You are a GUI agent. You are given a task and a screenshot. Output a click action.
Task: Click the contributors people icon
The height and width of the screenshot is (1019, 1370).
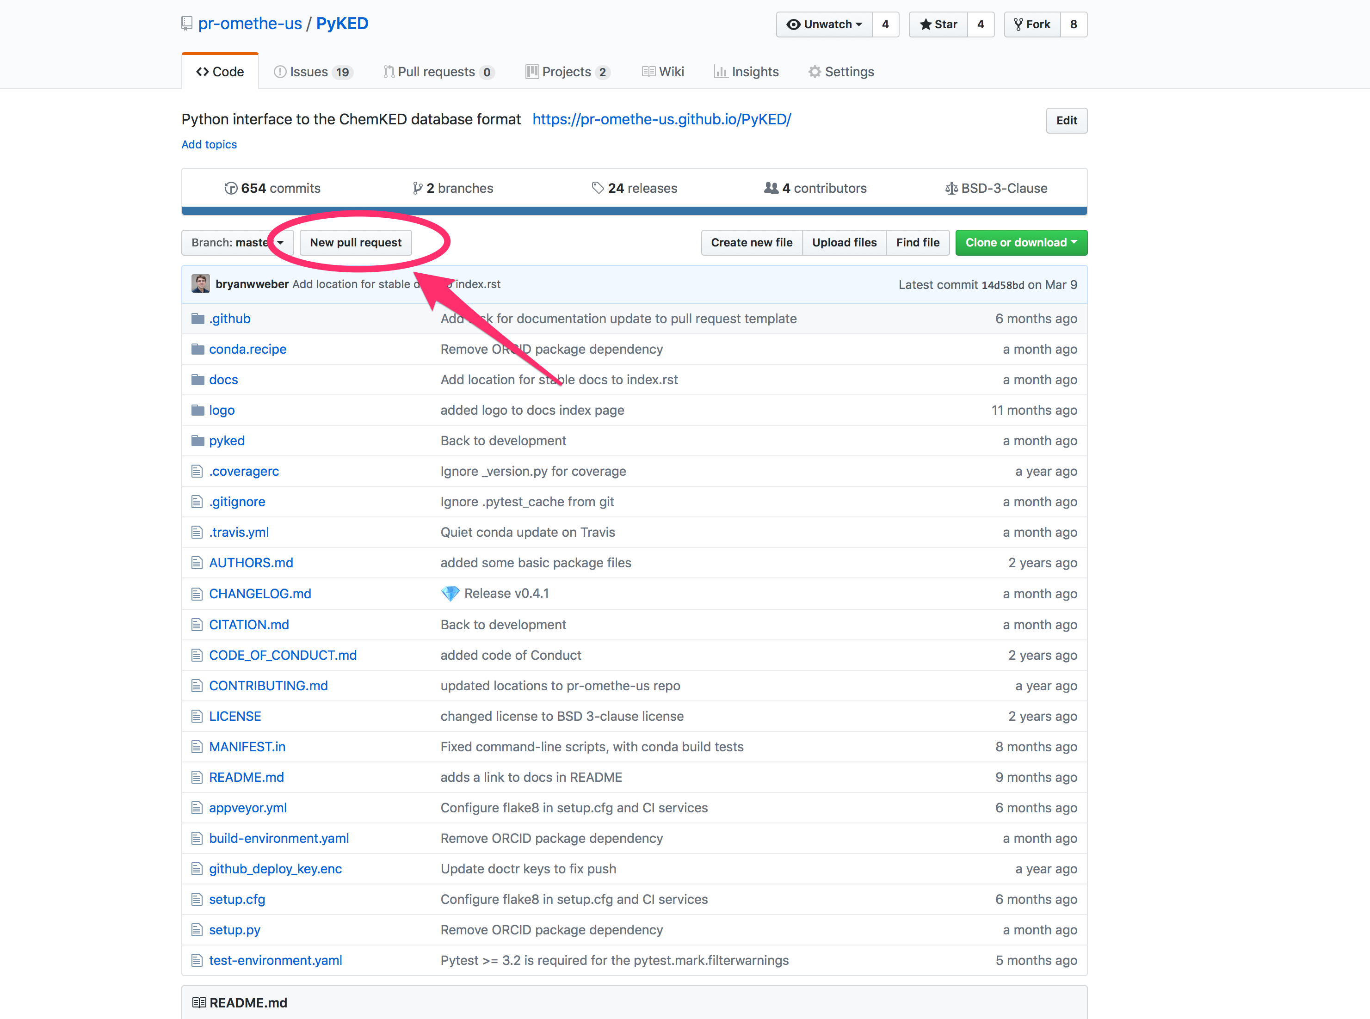tap(771, 188)
